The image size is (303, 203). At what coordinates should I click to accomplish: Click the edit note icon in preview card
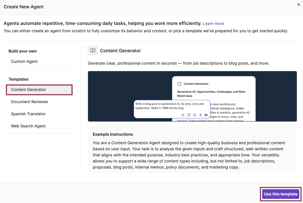(x=180, y=84)
